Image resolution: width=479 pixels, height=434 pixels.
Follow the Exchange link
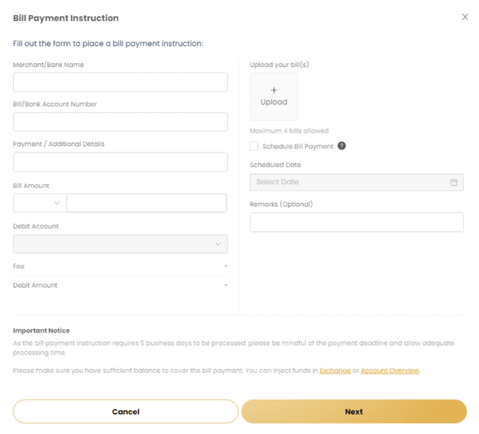(335, 371)
